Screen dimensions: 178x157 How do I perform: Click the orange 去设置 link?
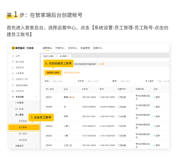[101, 64]
